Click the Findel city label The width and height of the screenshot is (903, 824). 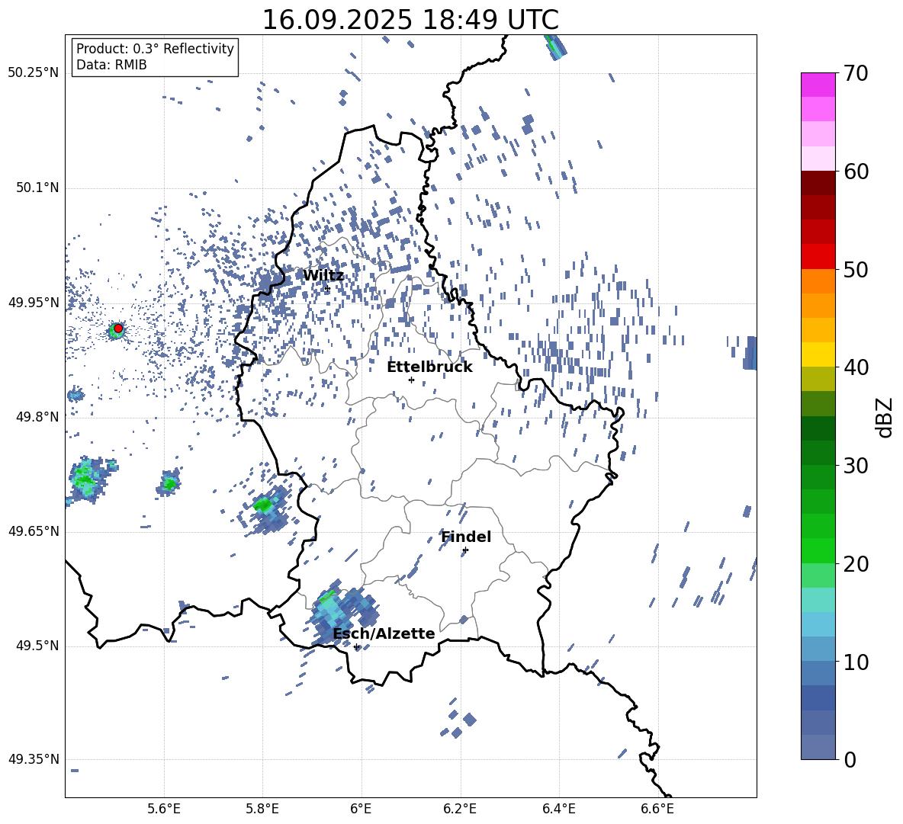pyautogui.click(x=466, y=537)
